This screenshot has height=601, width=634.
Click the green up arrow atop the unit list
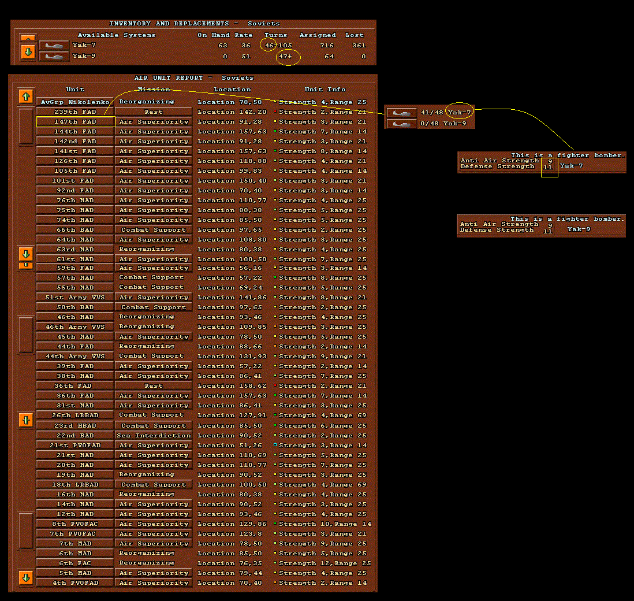pyautogui.click(x=25, y=96)
